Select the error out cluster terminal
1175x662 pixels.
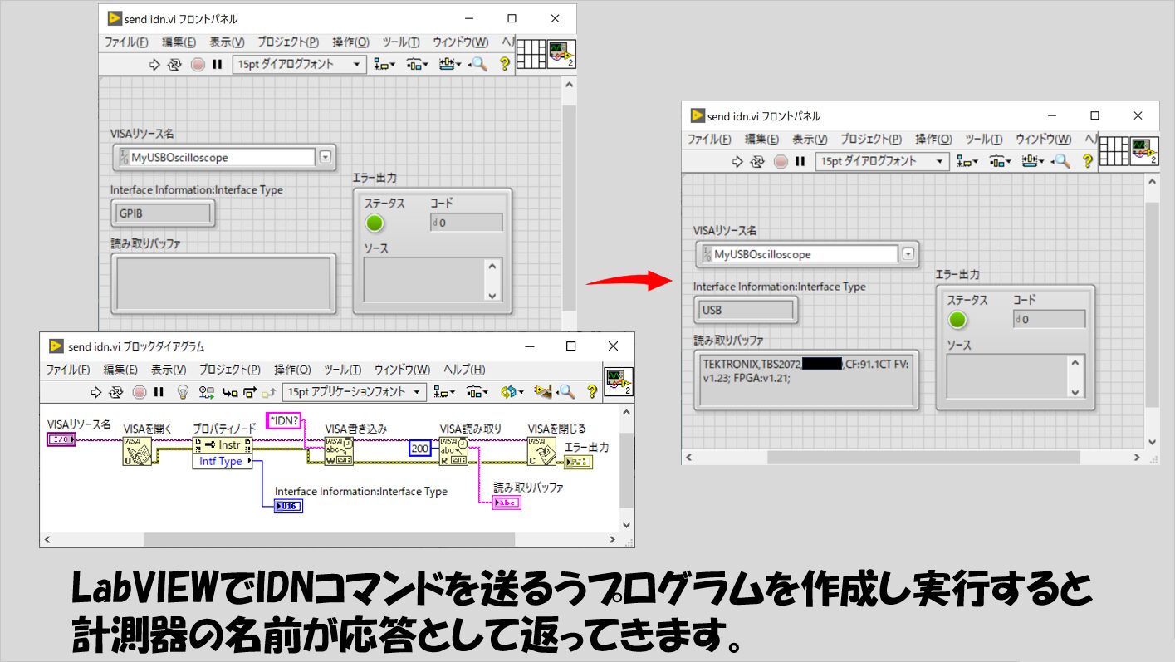click(579, 461)
